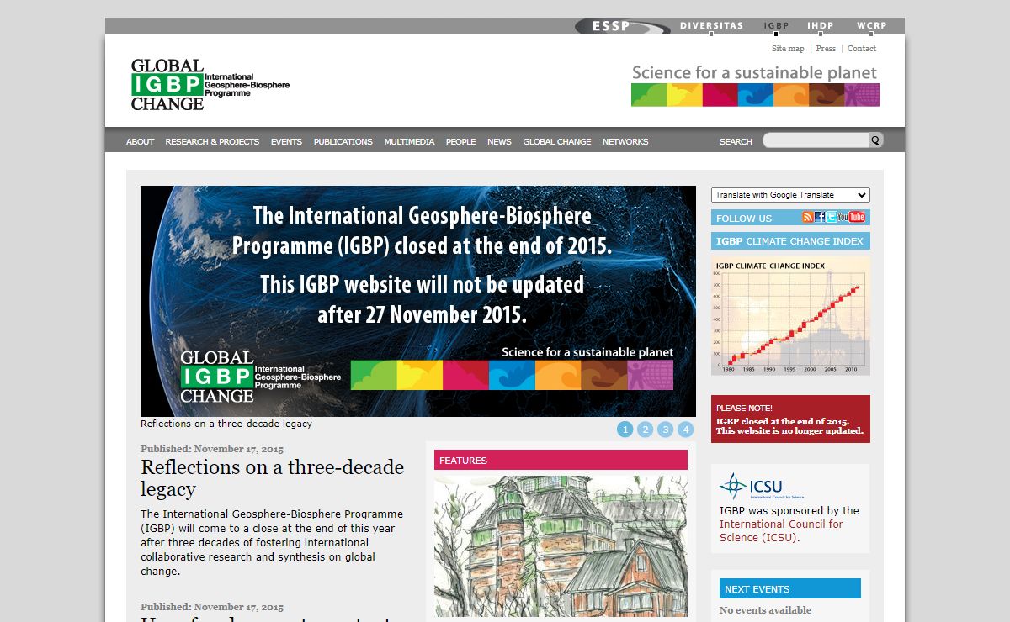Click the Global IGBP Change header logo
This screenshot has width=1010, height=622.
pyautogui.click(x=210, y=84)
